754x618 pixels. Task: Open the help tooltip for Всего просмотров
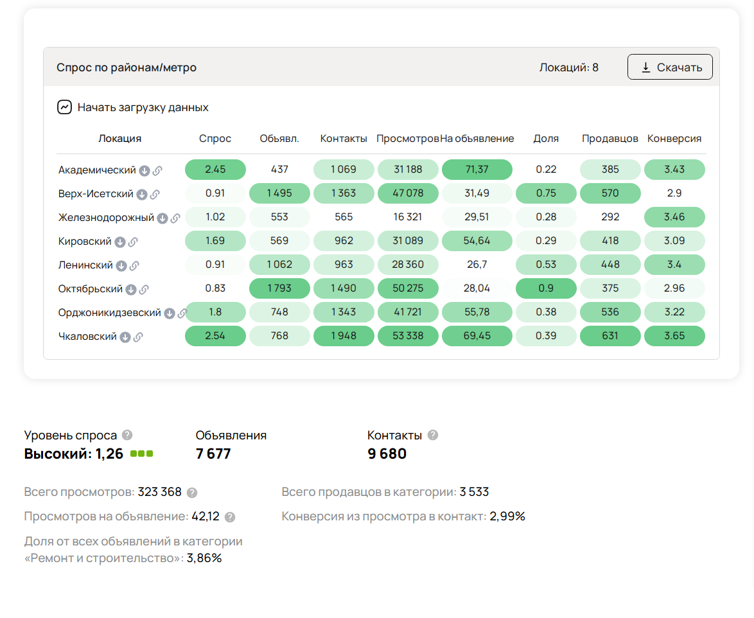pos(192,493)
